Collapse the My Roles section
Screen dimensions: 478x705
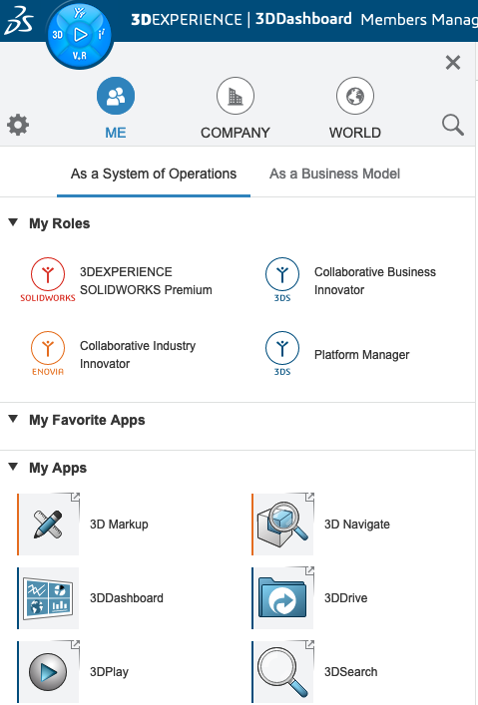(13, 222)
